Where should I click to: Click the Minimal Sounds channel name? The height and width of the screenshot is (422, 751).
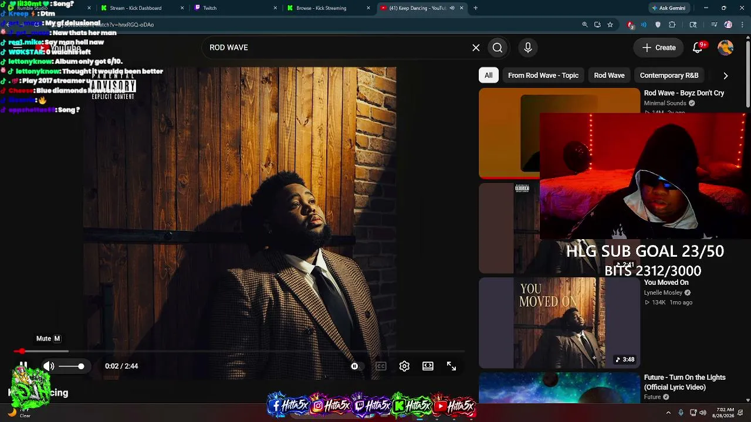(665, 103)
